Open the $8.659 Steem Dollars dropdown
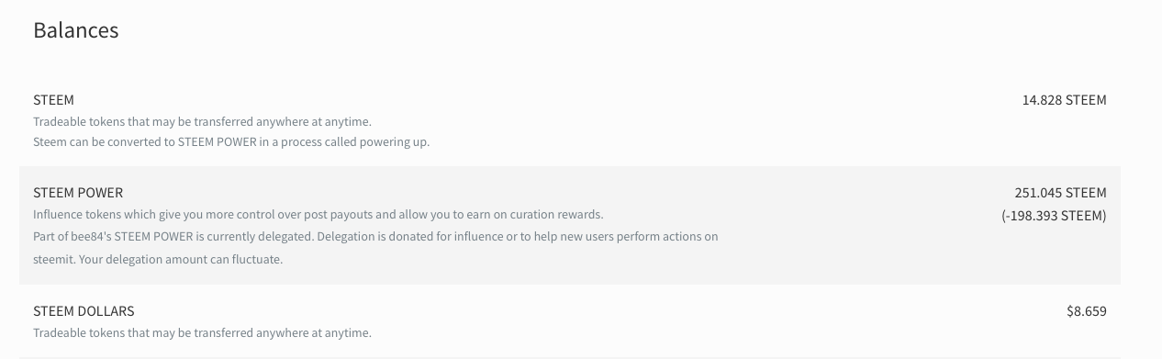Screen dimensions: 1162x359 1087,311
